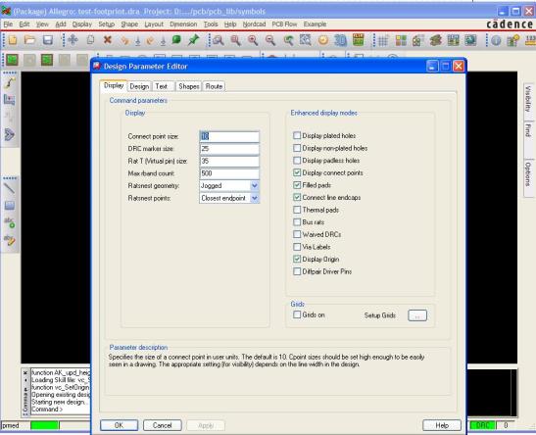Click the blue info circle toolbar icon
The height and width of the screenshot is (435, 536).
pyautogui.click(x=496, y=41)
